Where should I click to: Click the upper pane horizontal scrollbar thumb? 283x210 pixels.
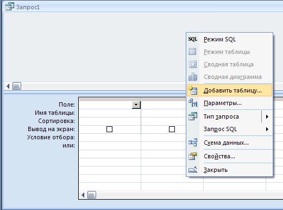tap(17, 86)
